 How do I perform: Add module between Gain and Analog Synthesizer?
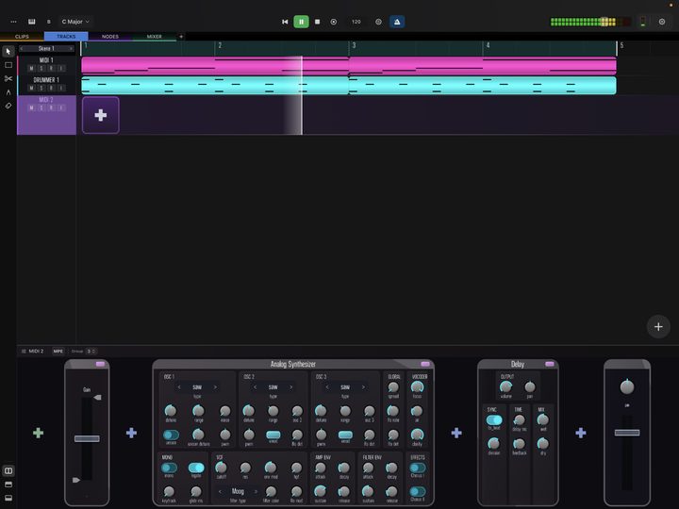131,433
